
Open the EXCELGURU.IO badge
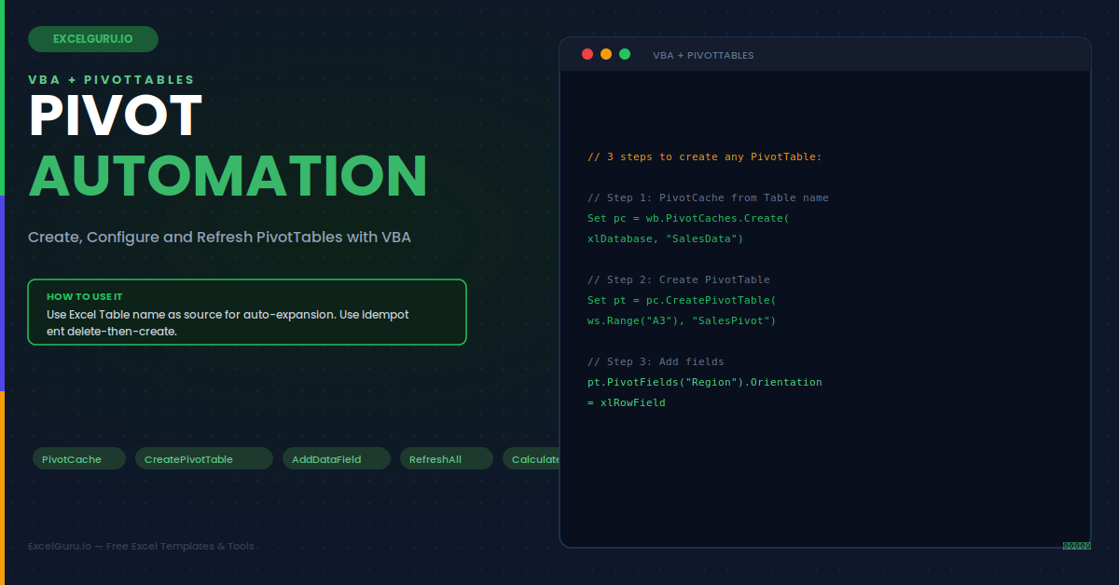point(93,39)
